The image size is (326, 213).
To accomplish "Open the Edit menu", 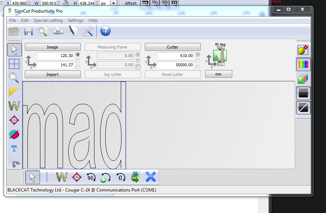I will tap(25, 20).
